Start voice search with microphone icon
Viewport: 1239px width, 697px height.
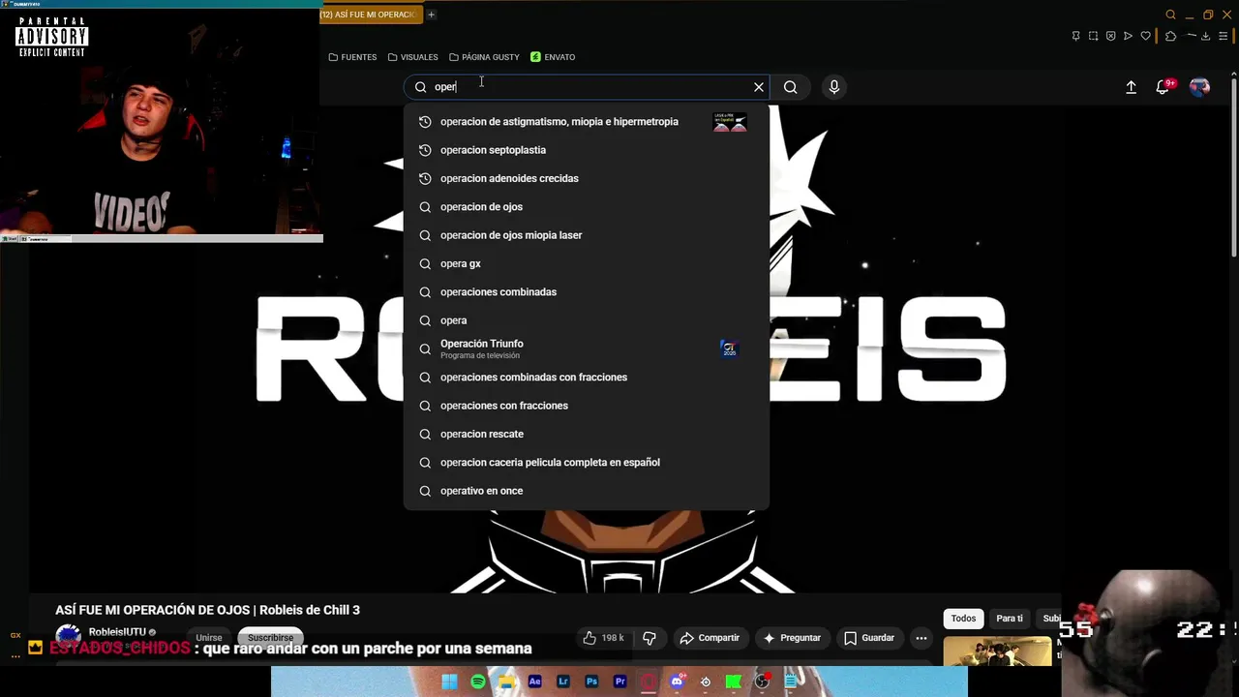(x=834, y=87)
